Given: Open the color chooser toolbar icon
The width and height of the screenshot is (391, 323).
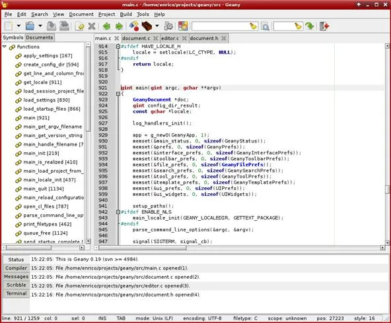Looking at the screenshot, I should point(183,26).
